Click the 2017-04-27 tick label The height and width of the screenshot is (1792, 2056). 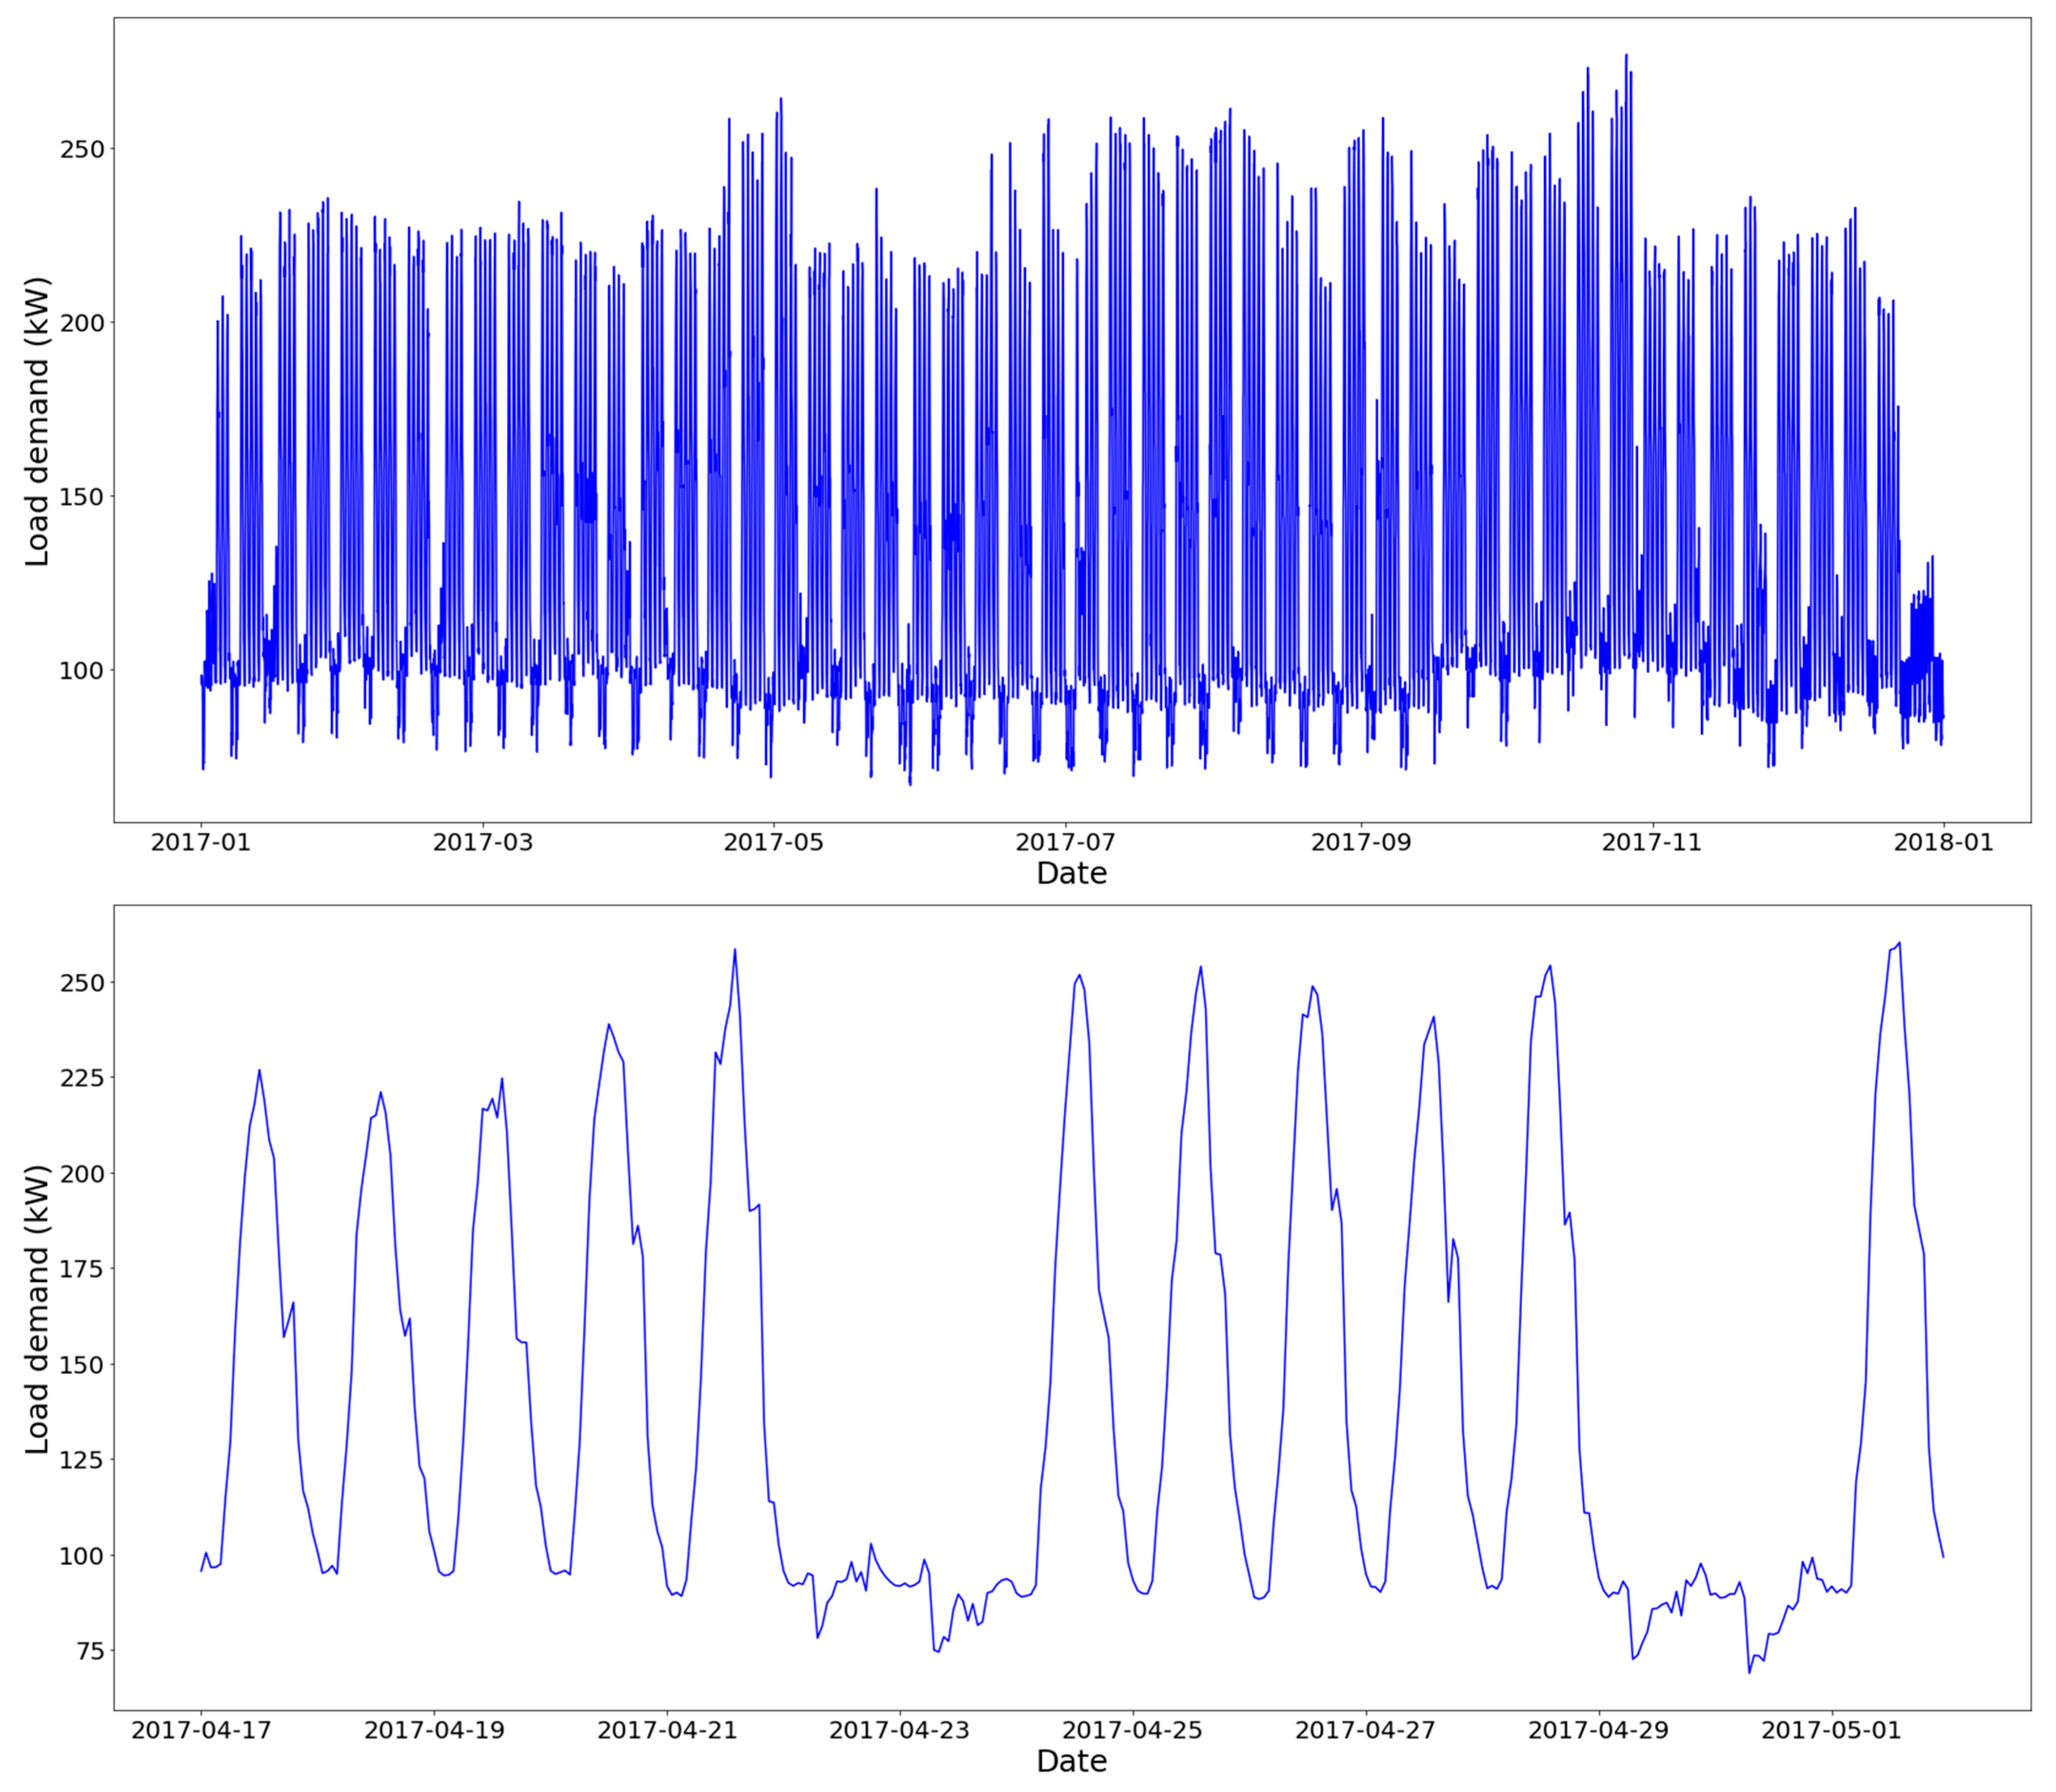(x=1366, y=1730)
